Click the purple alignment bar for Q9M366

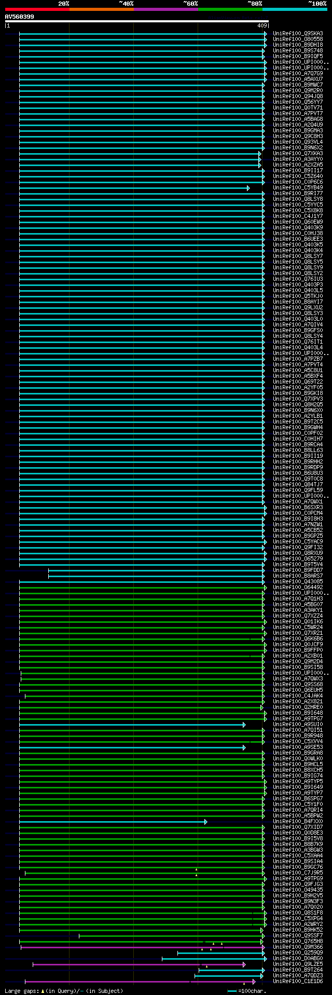[x=143, y=947]
